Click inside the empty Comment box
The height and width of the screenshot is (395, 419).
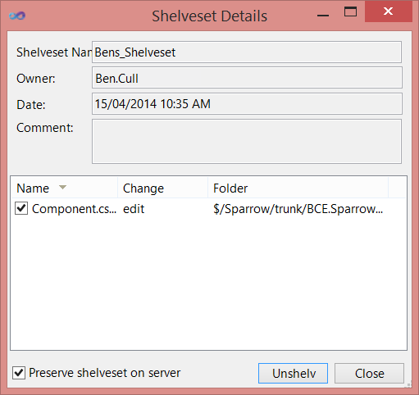point(247,142)
